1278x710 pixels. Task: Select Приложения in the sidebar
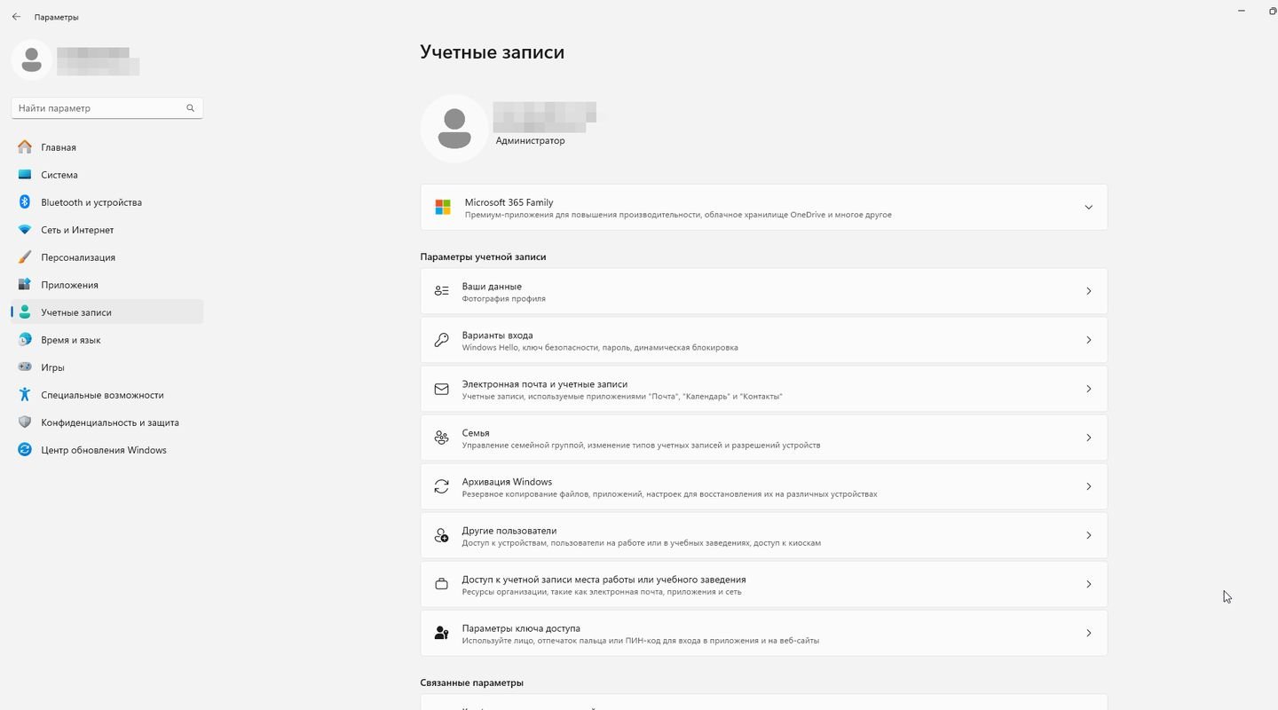click(69, 285)
